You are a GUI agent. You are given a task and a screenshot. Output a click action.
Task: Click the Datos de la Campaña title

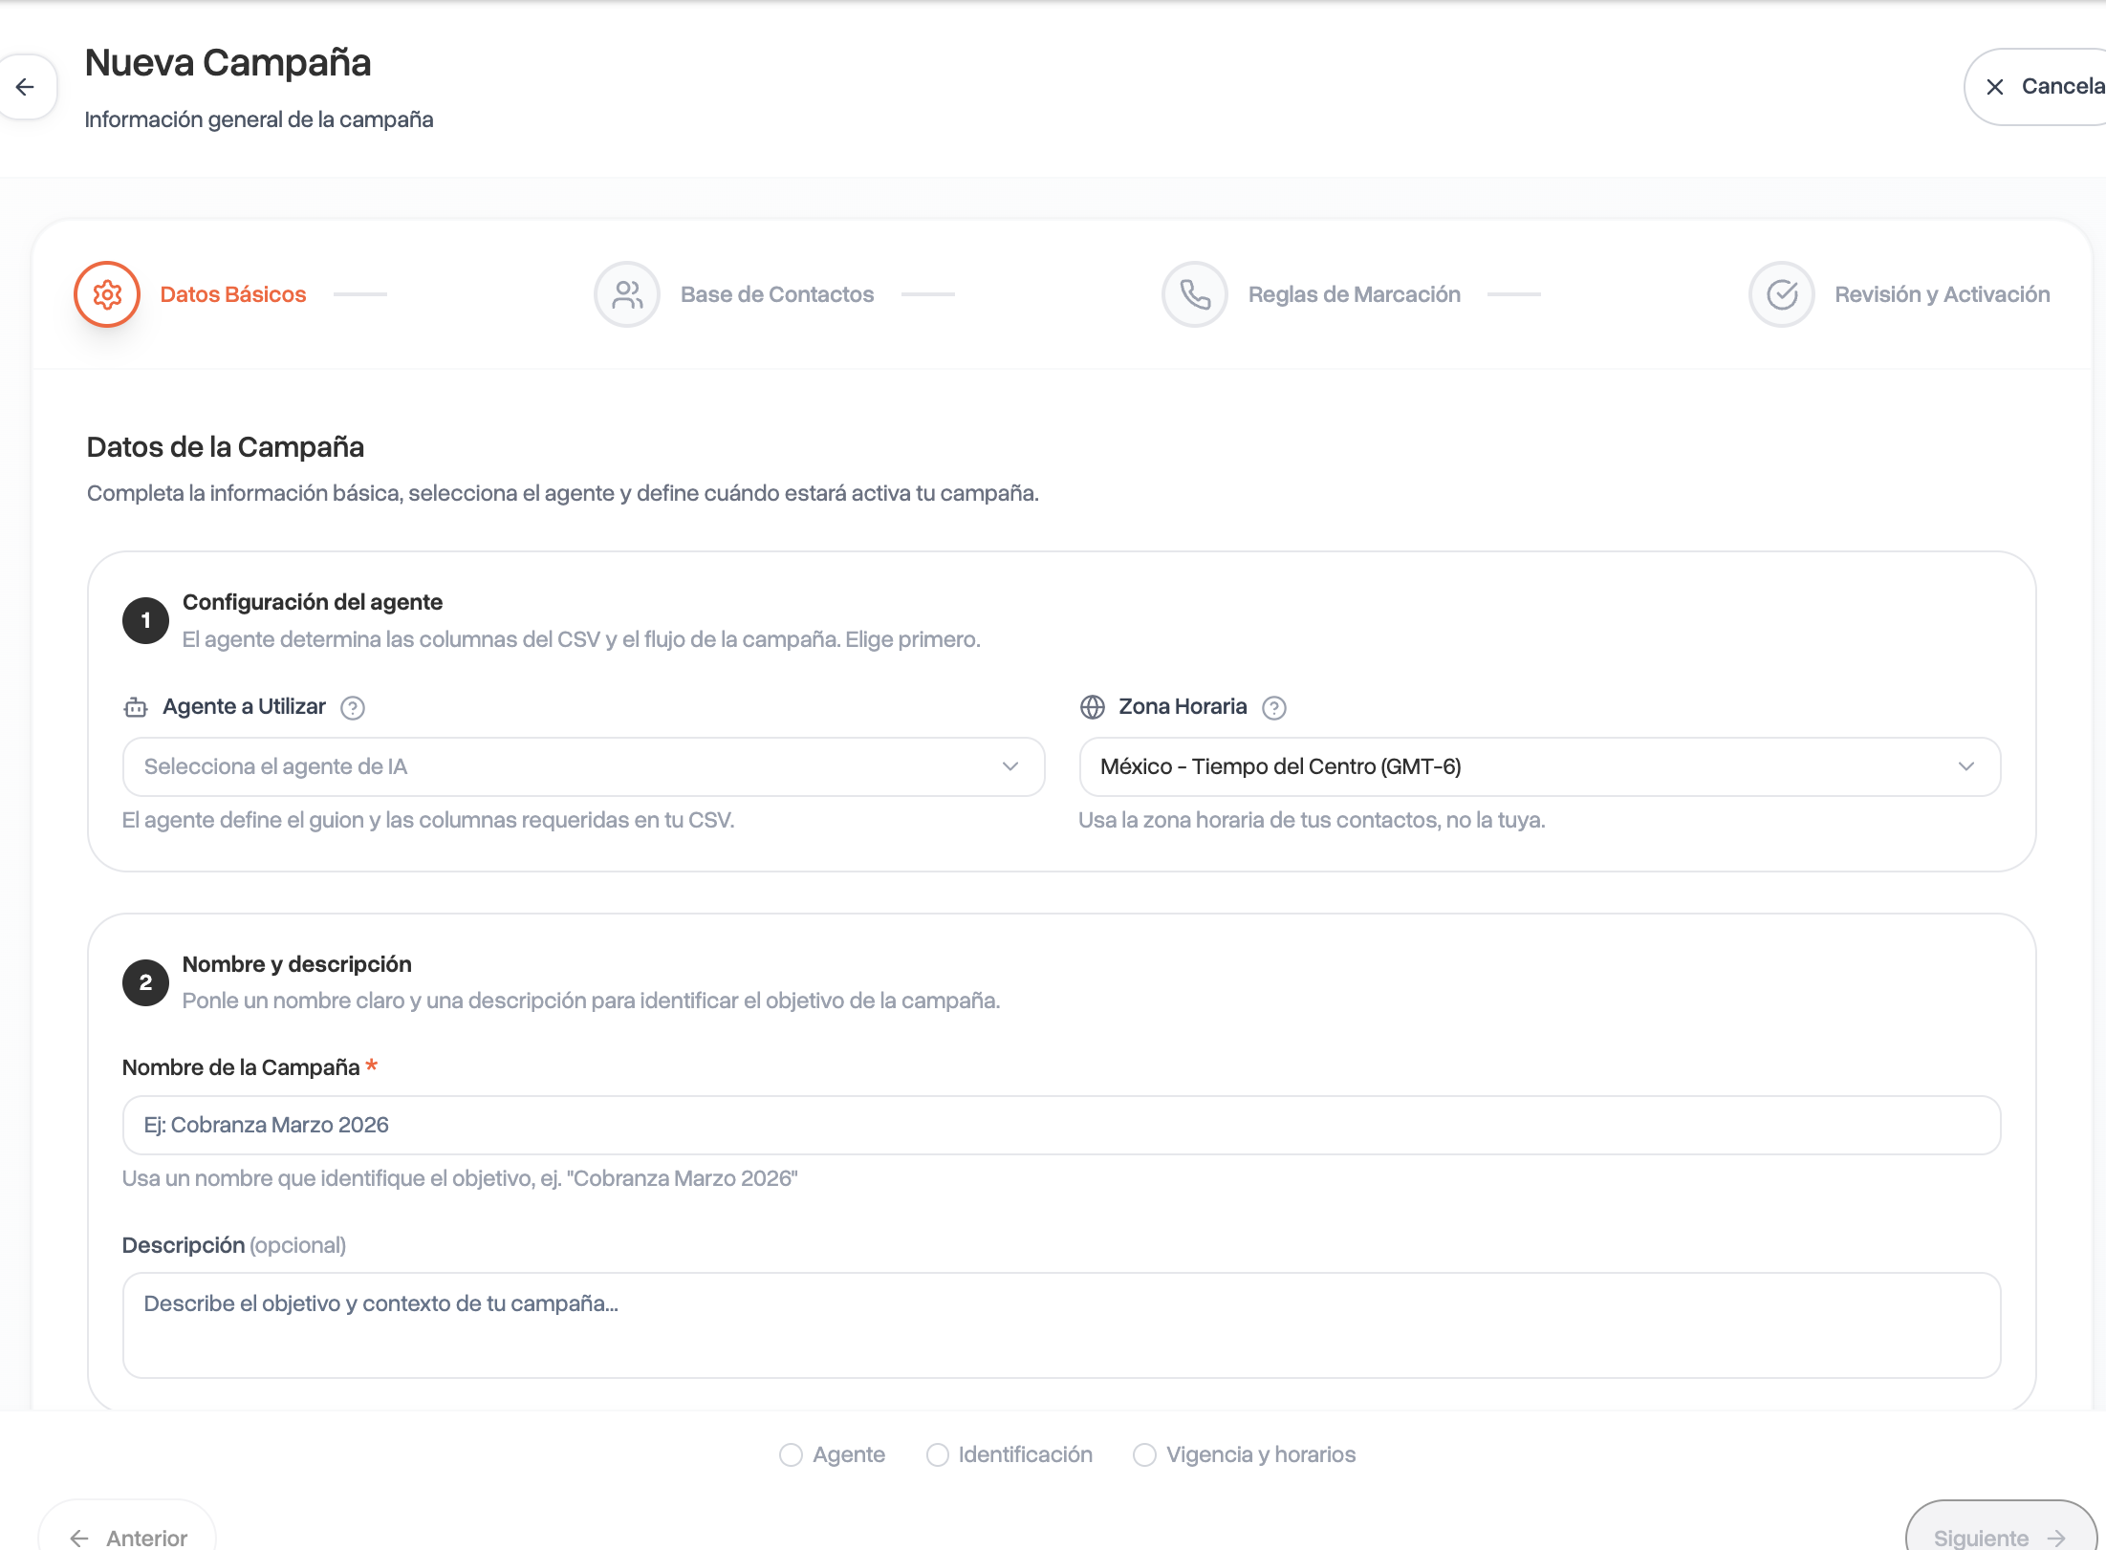(226, 447)
